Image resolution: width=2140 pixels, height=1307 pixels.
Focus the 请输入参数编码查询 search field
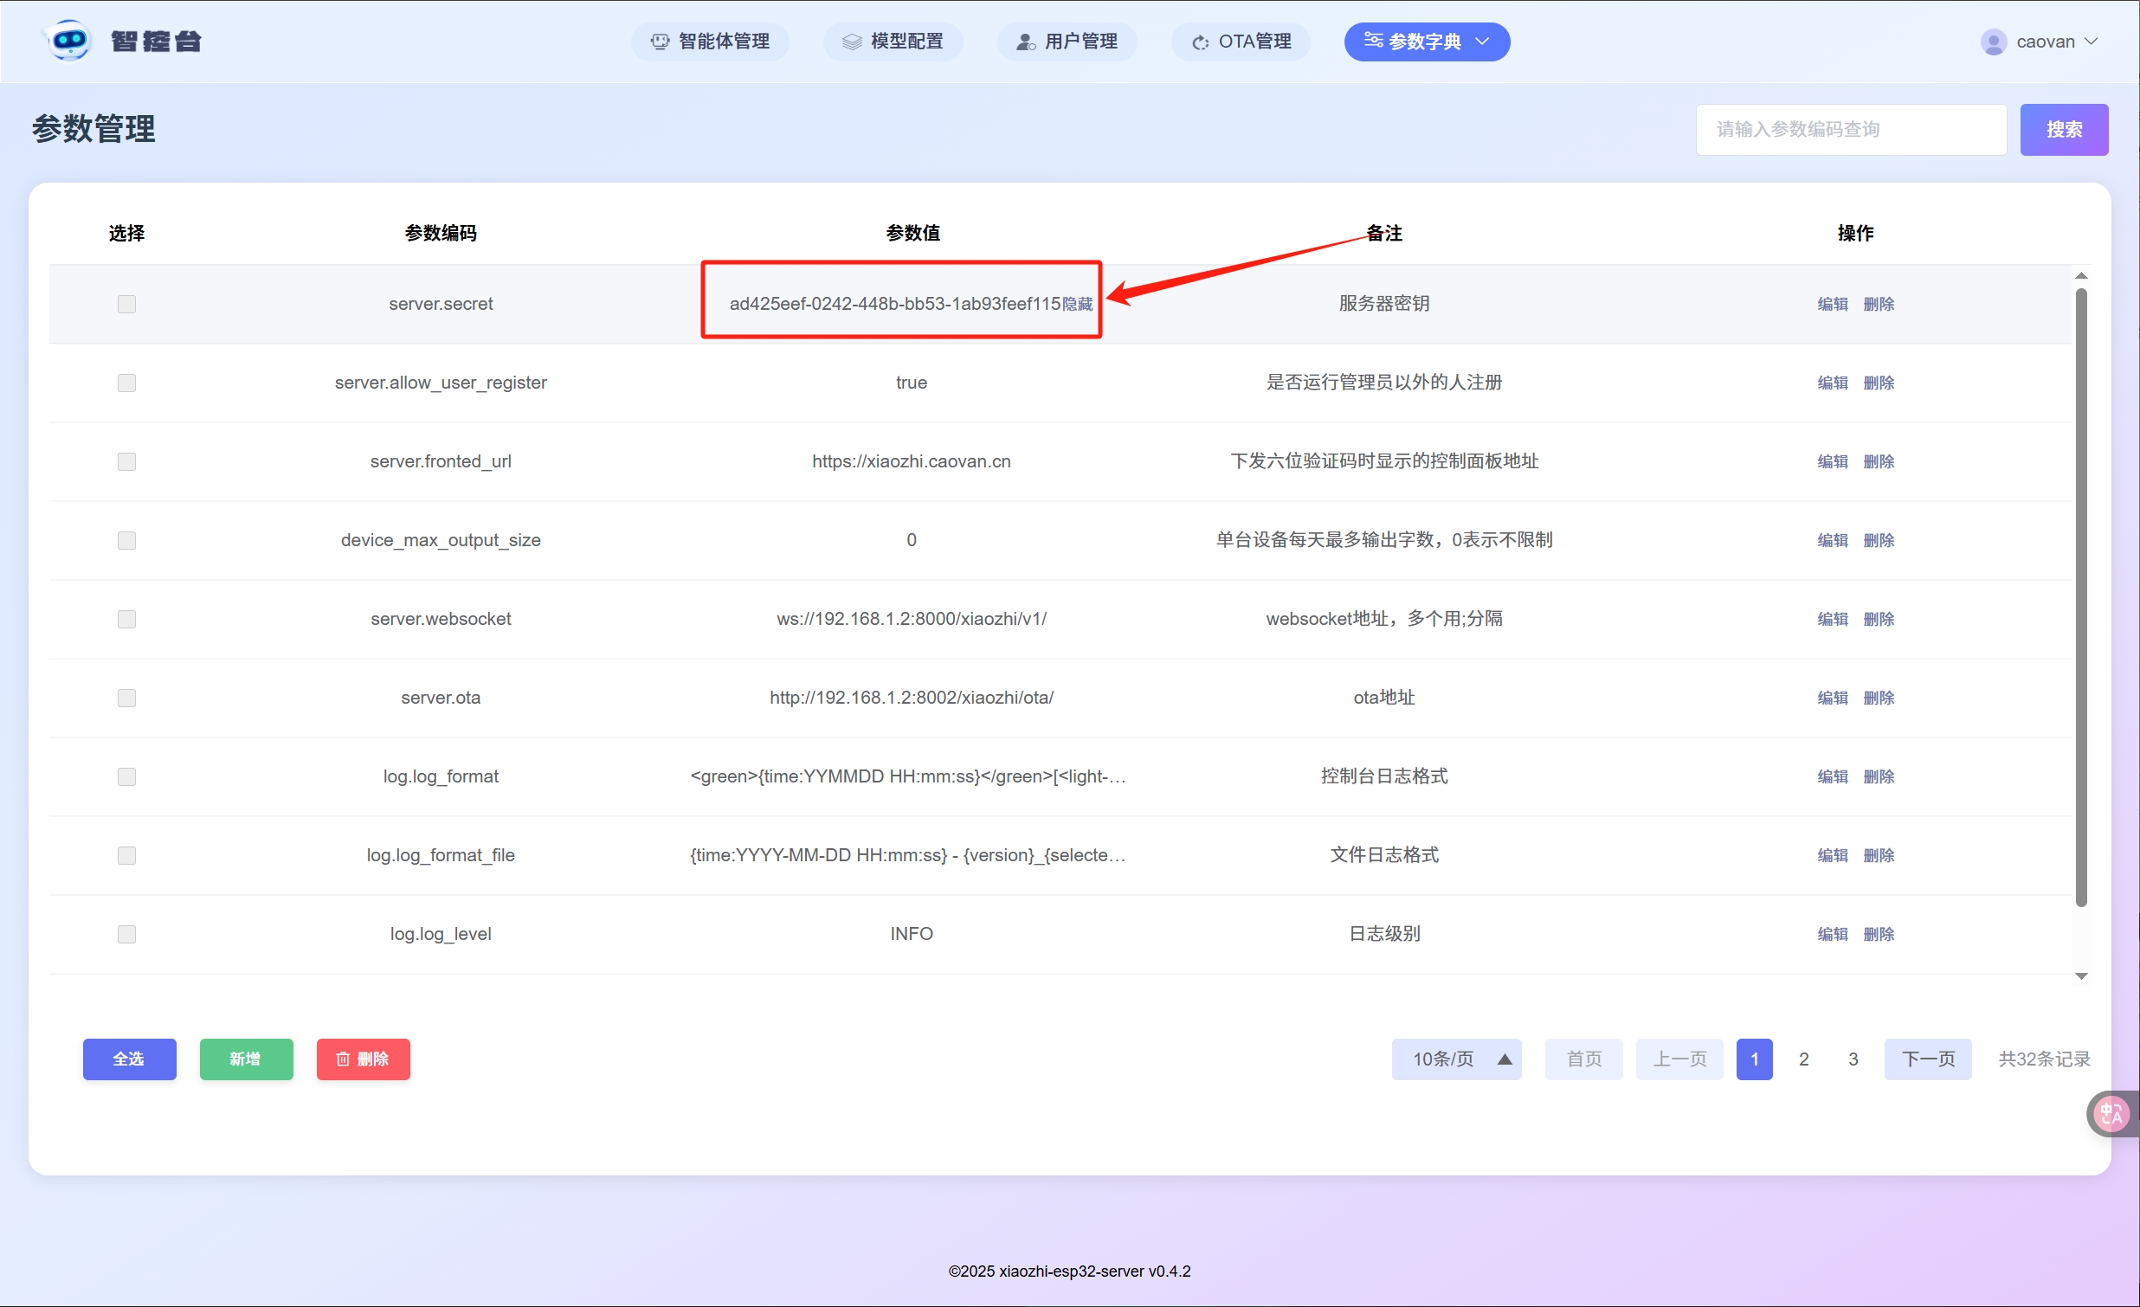point(1851,129)
